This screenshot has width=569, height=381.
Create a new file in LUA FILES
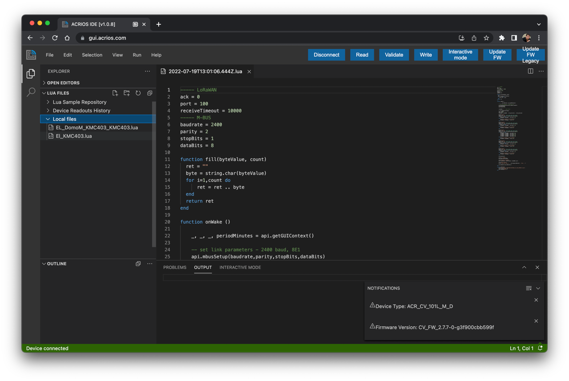click(115, 93)
